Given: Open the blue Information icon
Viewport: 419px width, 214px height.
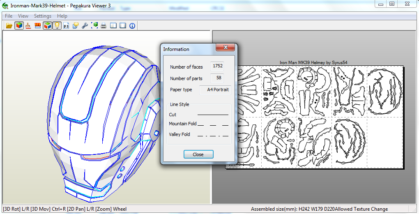Looking at the screenshot, I should (x=132, y=25).
